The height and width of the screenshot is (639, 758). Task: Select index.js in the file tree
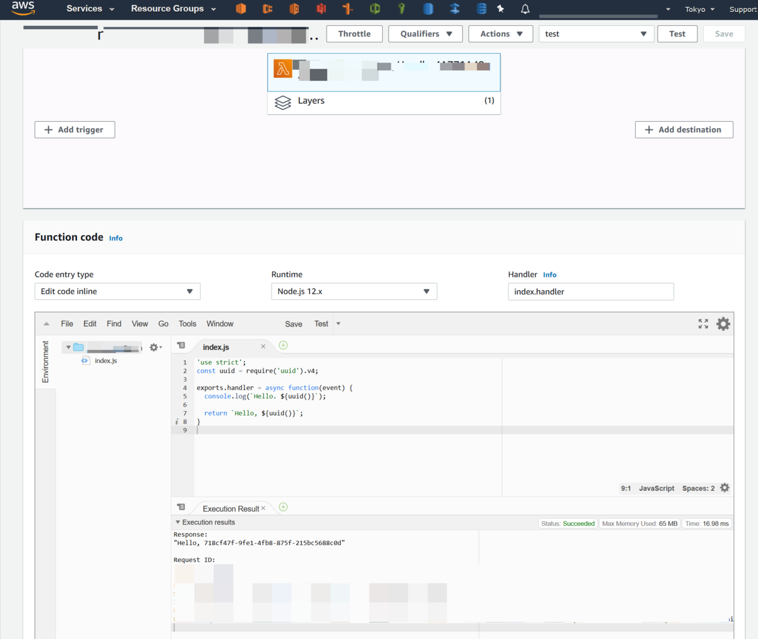pyautogui.click(x=105, y=361)
